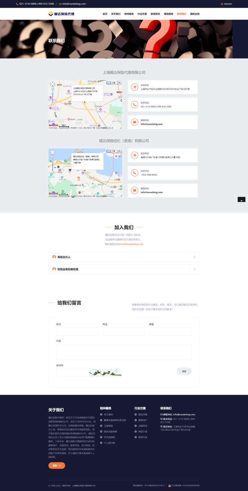The image size is (248, 491).
Task: Click the police badge icon beside 沪公网安备
Action: pos(170,485)
